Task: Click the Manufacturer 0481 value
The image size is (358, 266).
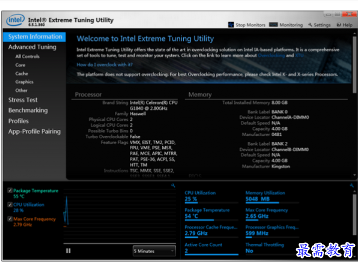Action: click(x=277, y=134)
